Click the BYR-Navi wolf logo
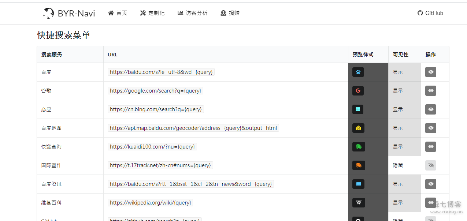467x221 pixels. (48, 13)
